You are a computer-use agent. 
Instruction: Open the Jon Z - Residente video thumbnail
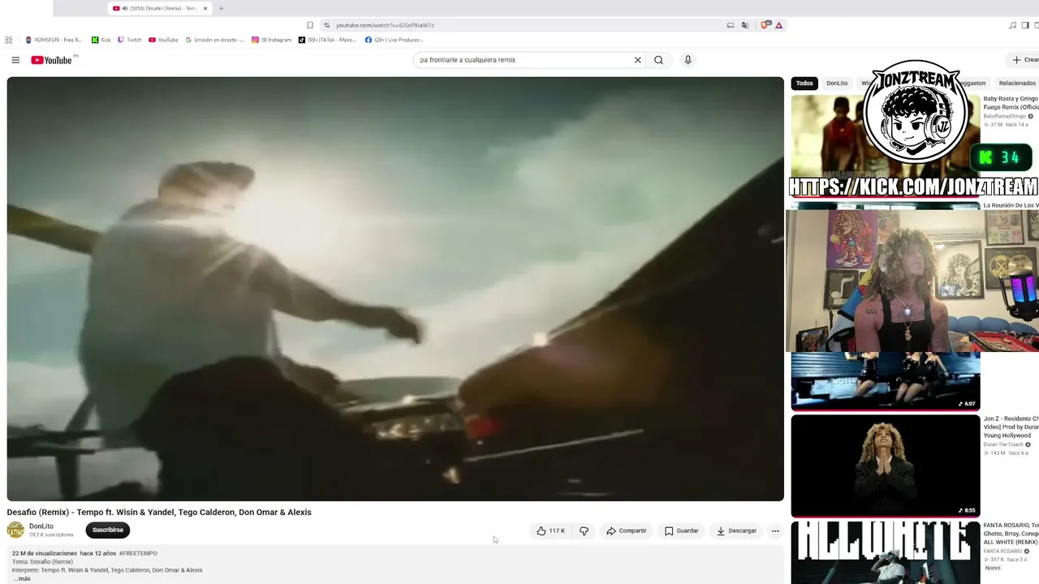coord(886,466)
